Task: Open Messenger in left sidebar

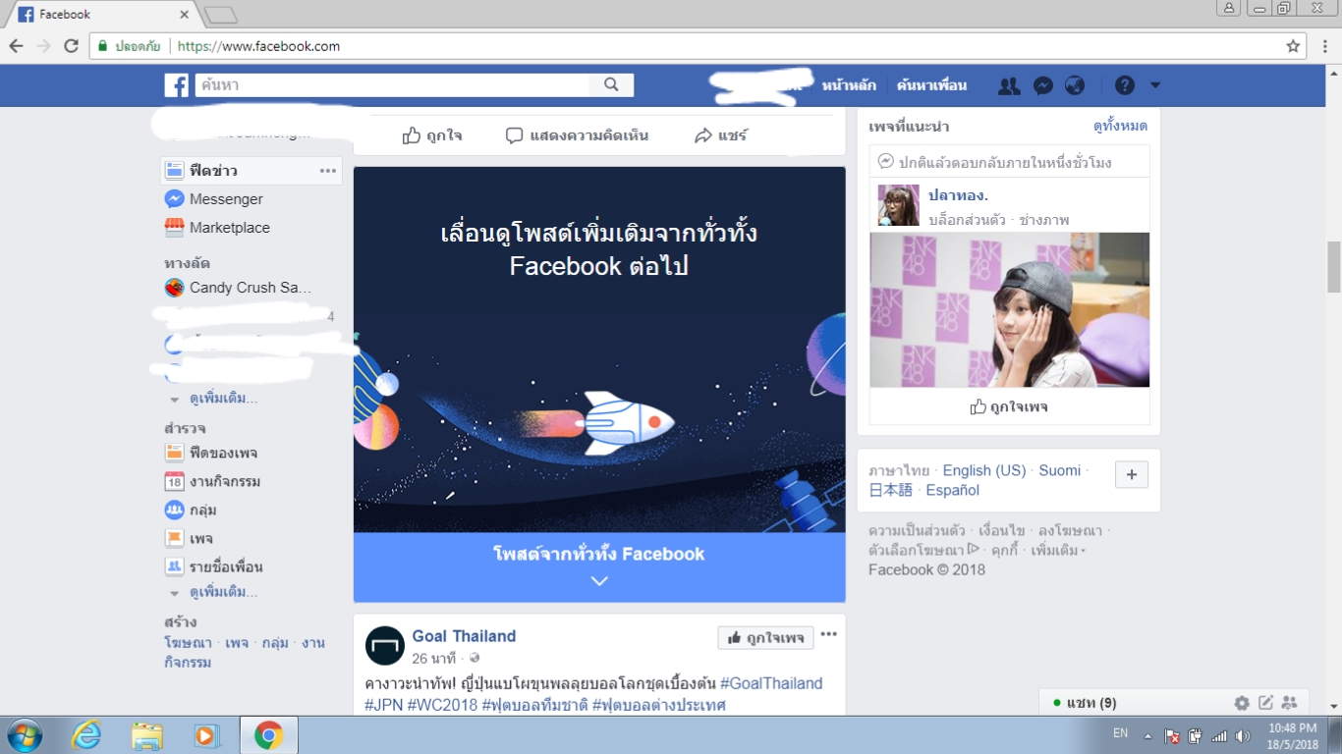Action: click(x=226, y=199)
